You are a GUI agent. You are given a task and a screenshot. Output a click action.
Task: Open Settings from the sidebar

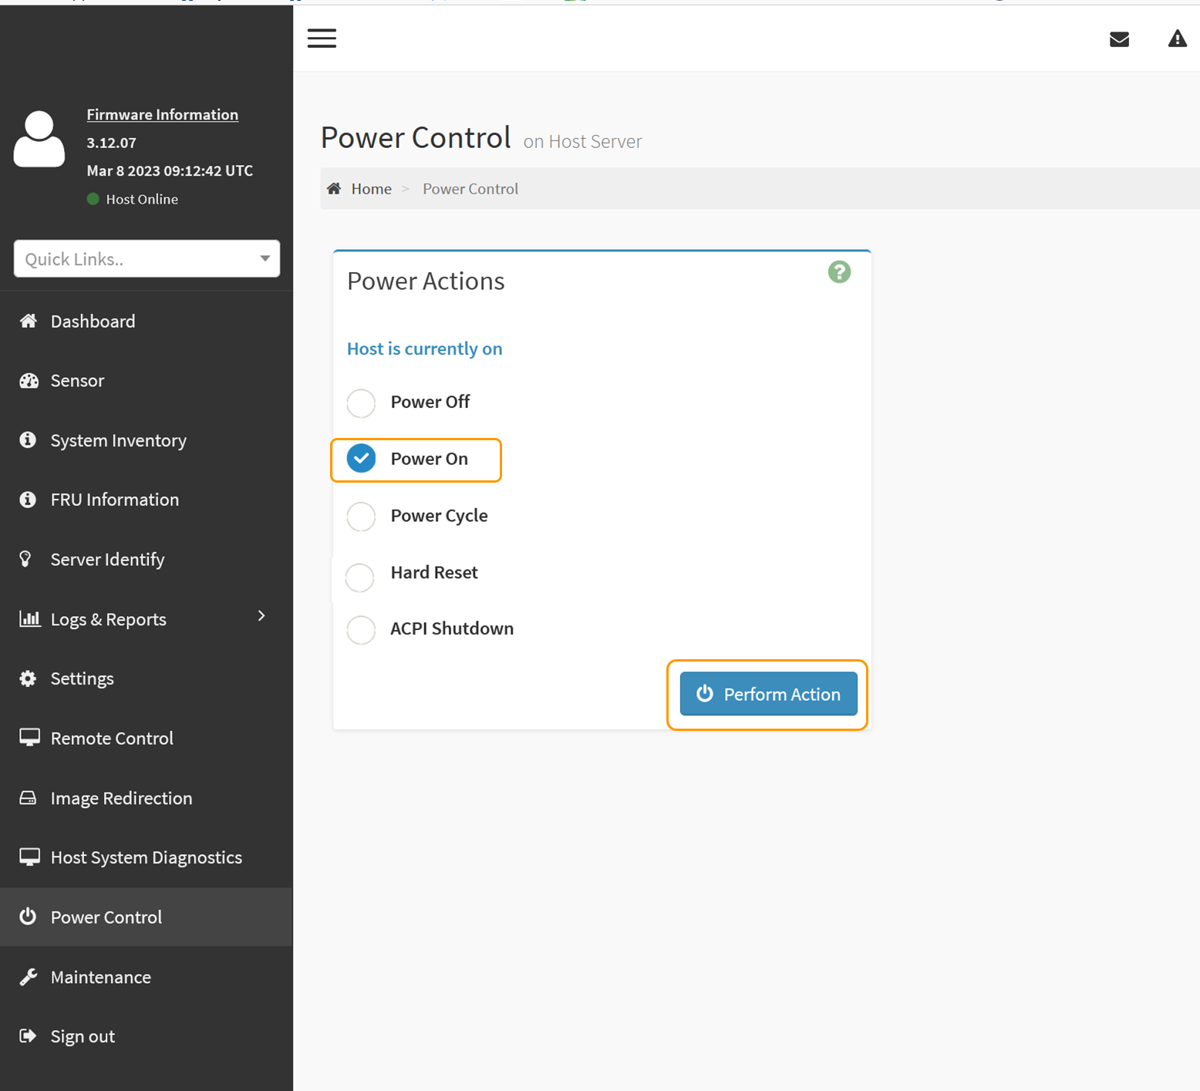(x=82, y=679)
